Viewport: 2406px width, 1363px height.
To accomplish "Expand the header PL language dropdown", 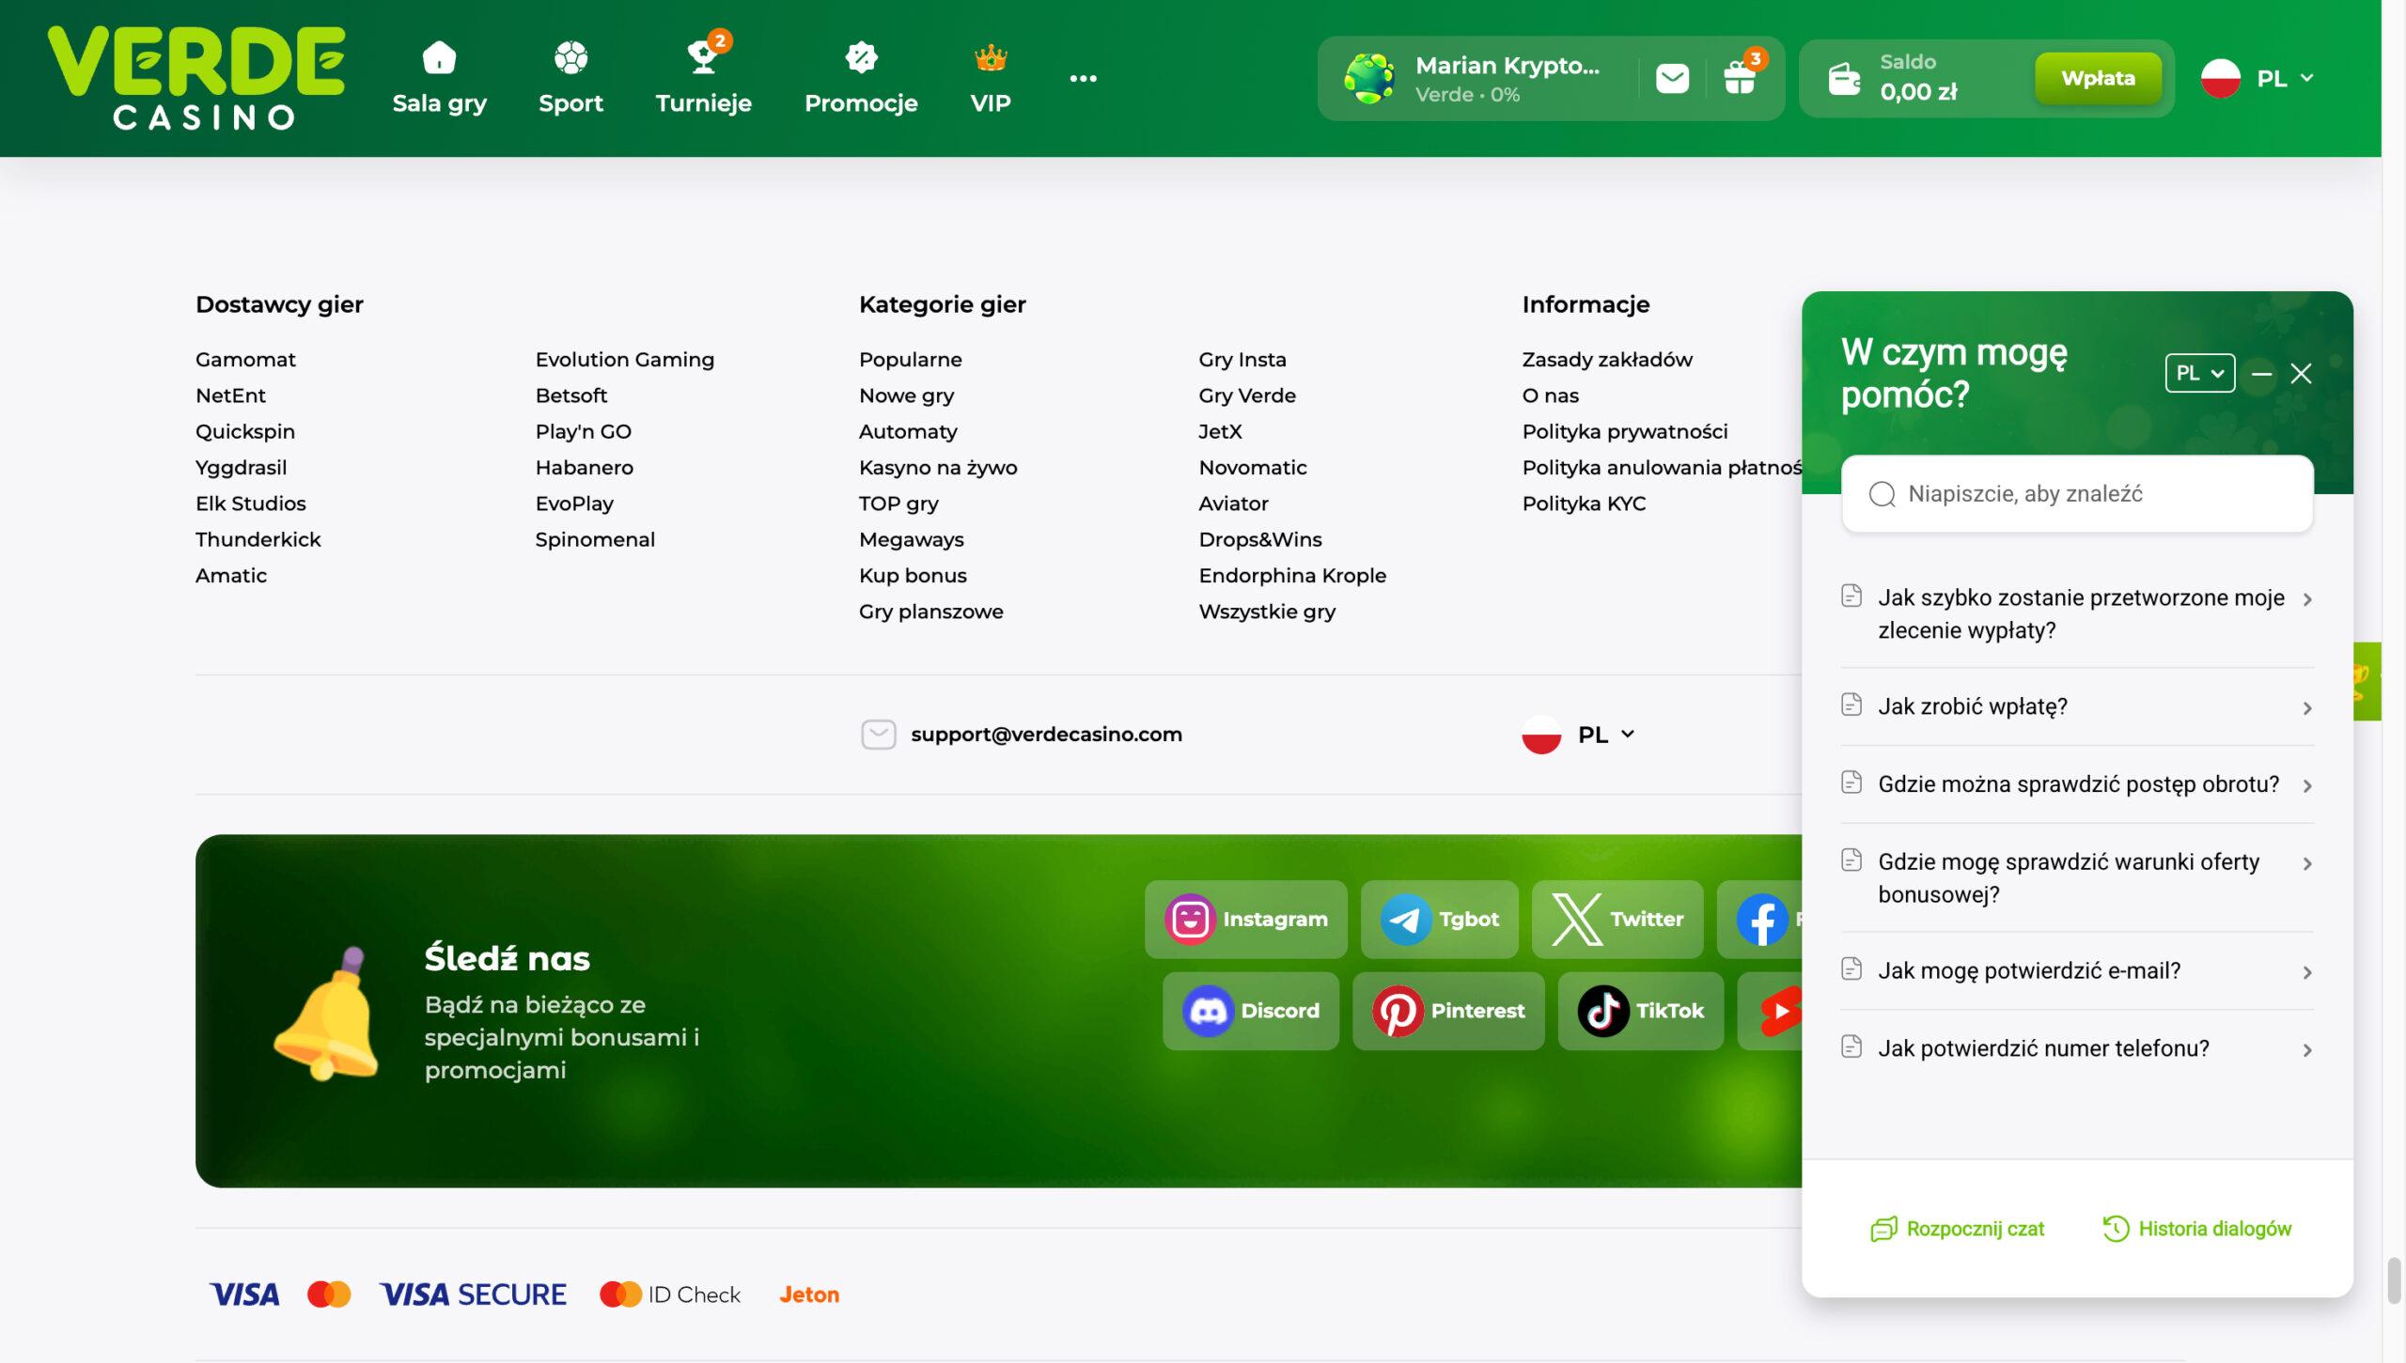I will click(x=2257, y=78).
